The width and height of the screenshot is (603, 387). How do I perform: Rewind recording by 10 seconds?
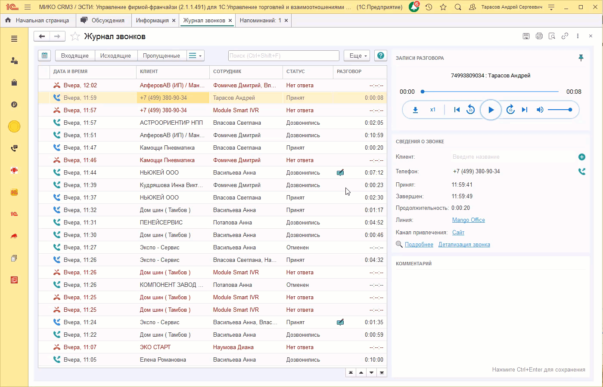coord(470,110)
